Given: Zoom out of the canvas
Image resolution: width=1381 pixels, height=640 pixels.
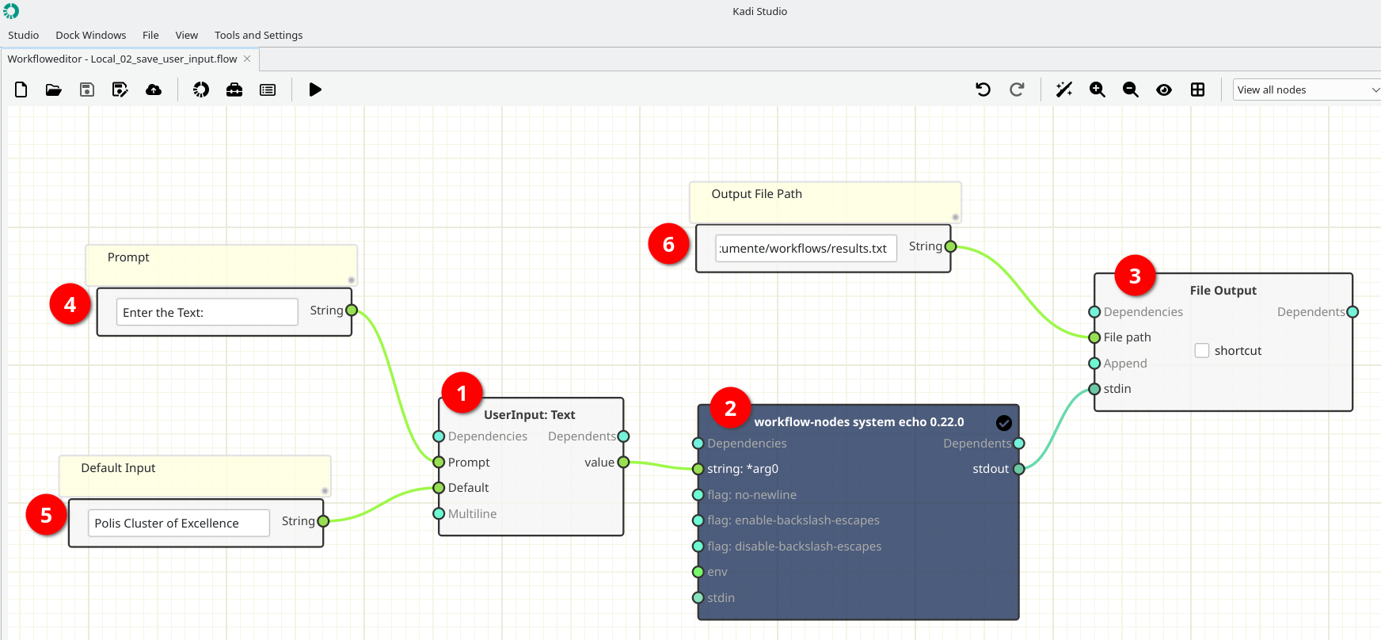Looking at the screenshot, I should tap(1131, 90).
